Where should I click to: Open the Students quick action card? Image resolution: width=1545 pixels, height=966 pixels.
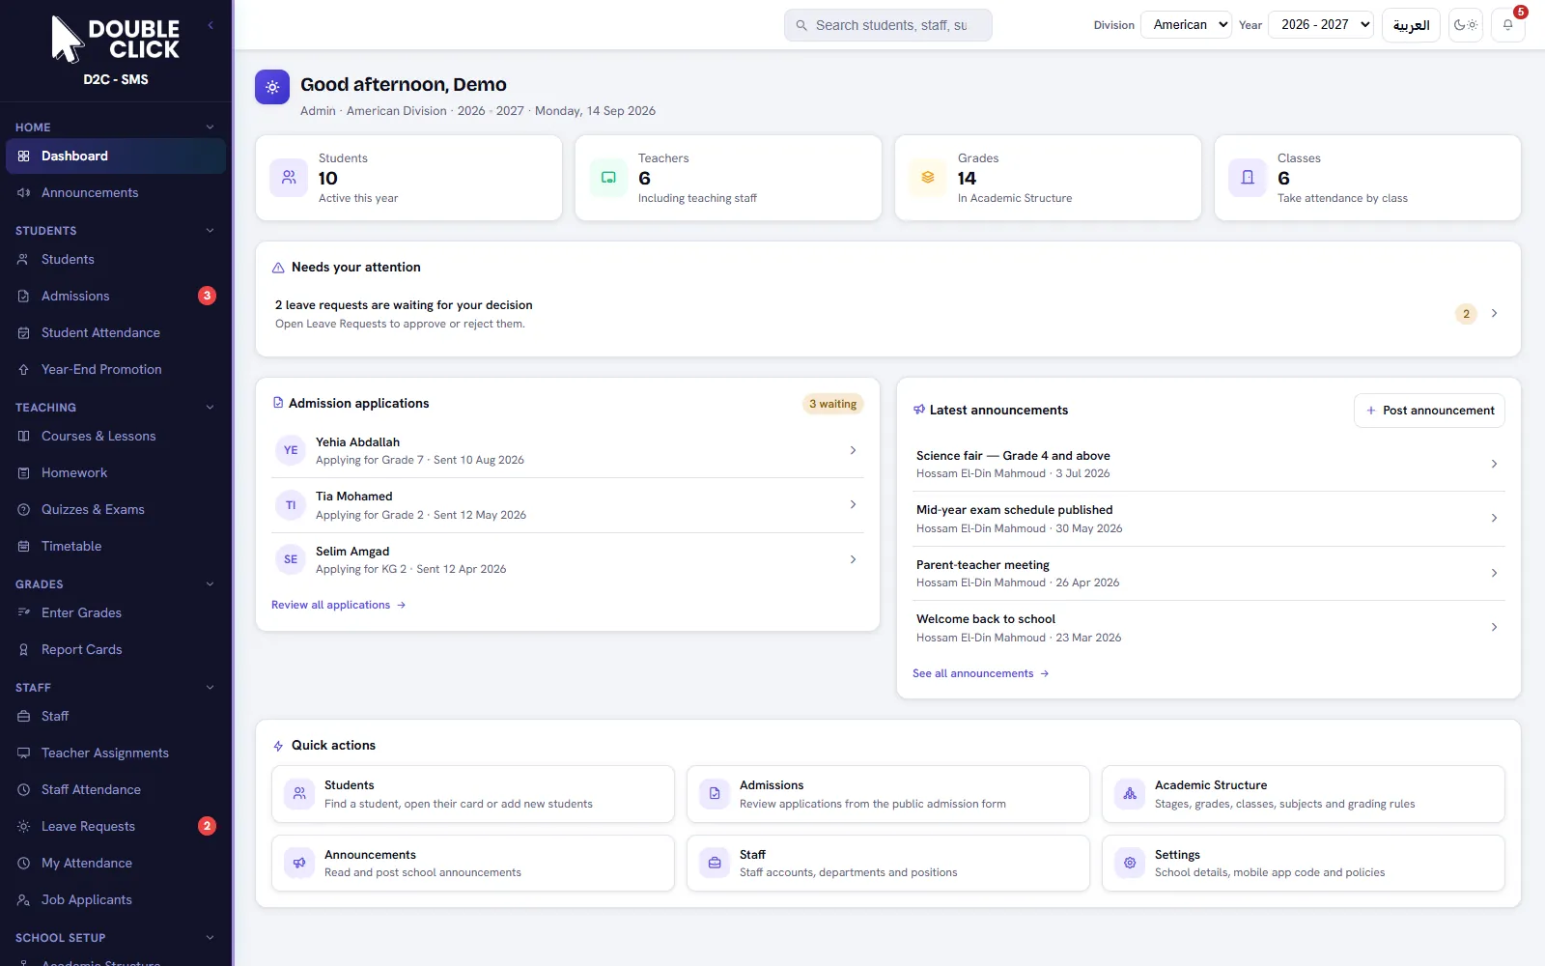click(x=473, y=794)
